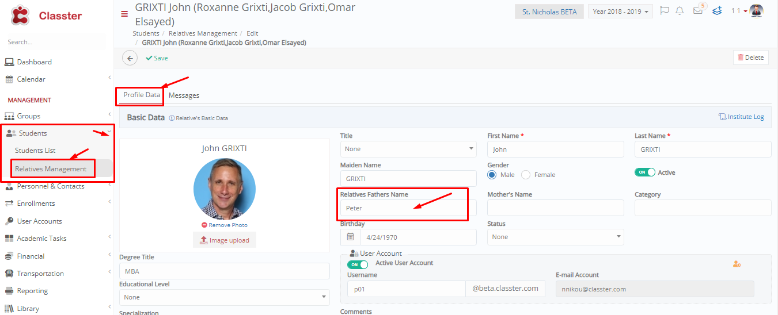Click the Relatives Fathers Name field
The image size is (778, 315).
[x=408, y=208]
